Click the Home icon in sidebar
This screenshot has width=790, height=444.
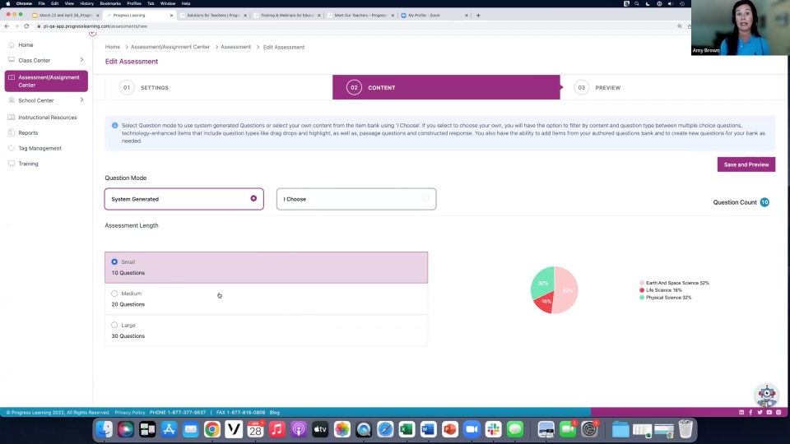[x=12, y=44]
